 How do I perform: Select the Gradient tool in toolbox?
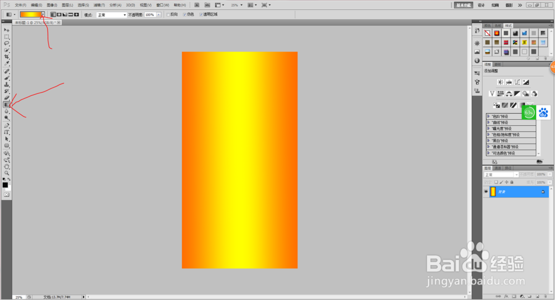coord(6,105)
